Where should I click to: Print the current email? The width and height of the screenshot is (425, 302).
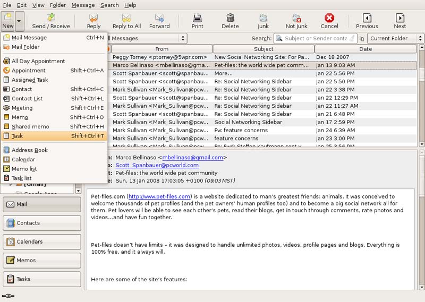pos(197,21)
